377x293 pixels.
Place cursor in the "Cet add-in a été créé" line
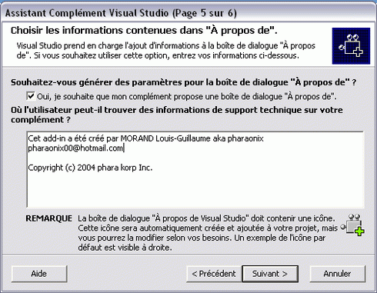click(x=145, y=138)
